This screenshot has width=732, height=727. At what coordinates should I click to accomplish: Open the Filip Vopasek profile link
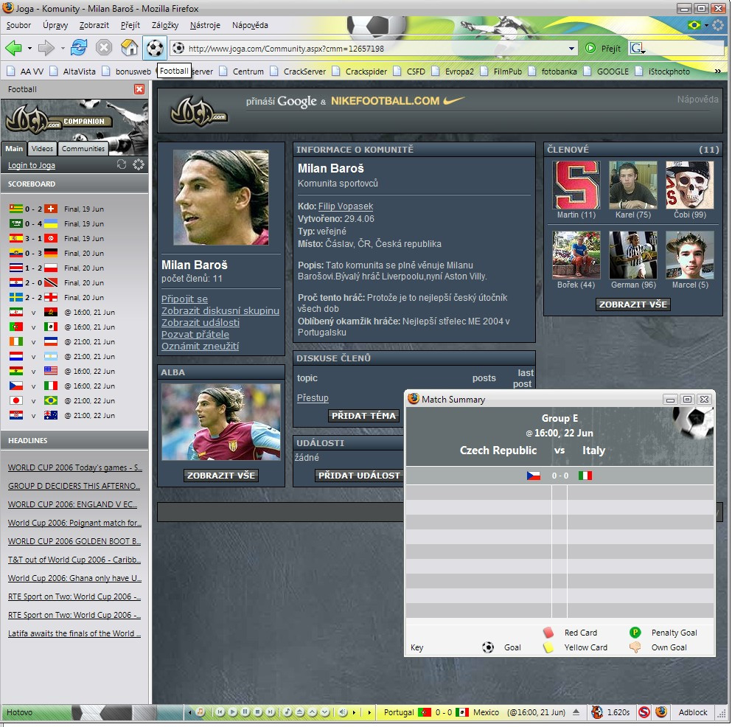click(x=346, y=206)
